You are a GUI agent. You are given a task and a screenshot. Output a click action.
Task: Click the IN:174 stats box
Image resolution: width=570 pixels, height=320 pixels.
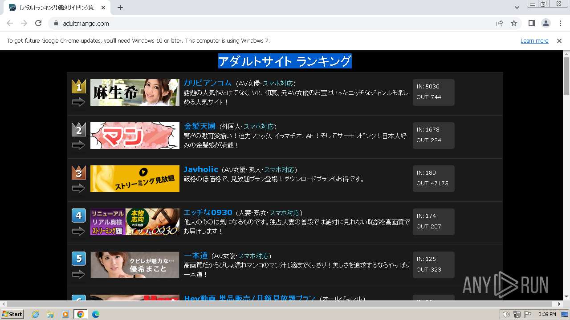click(x=433, y=222)
